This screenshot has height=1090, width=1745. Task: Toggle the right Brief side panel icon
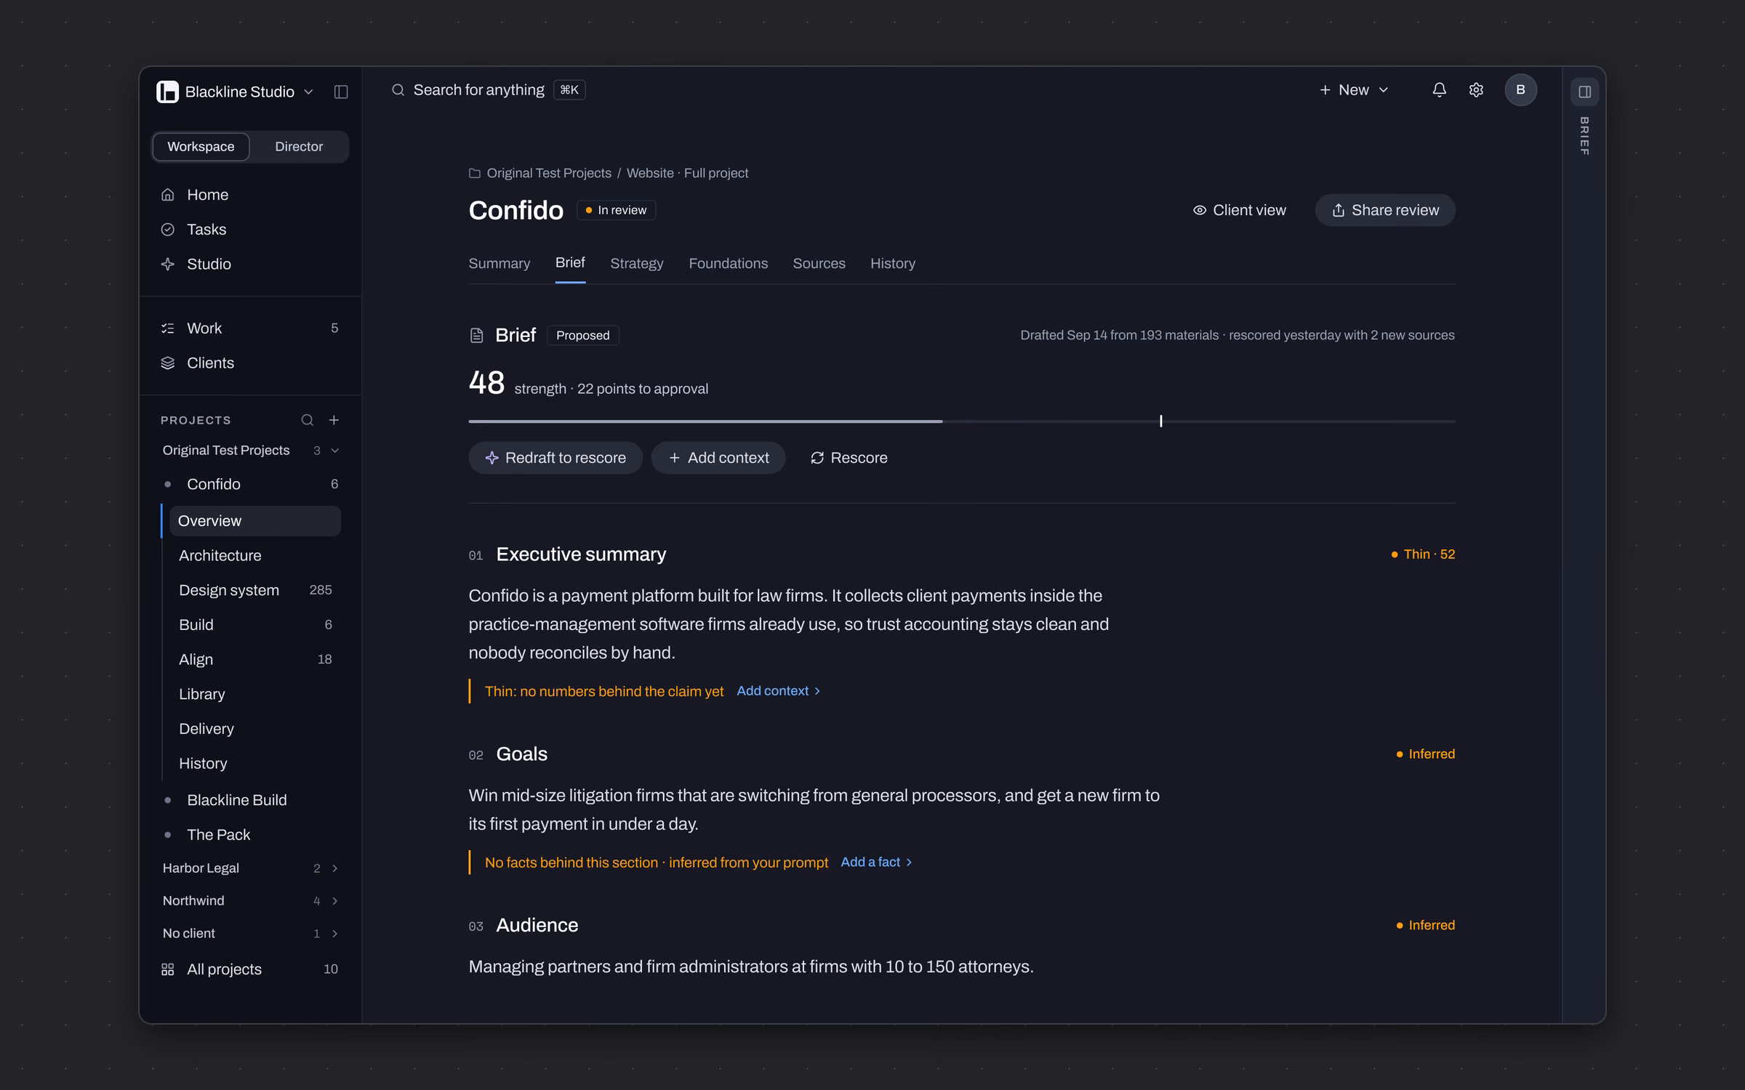pyautogui.click(x=1584, y=92)
